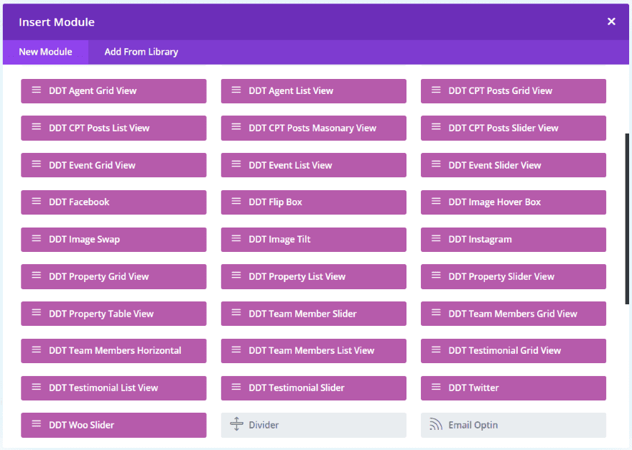Choose the DDT Property List View module
This screenshot has height=450, width=632.
(x=314, y=277)
